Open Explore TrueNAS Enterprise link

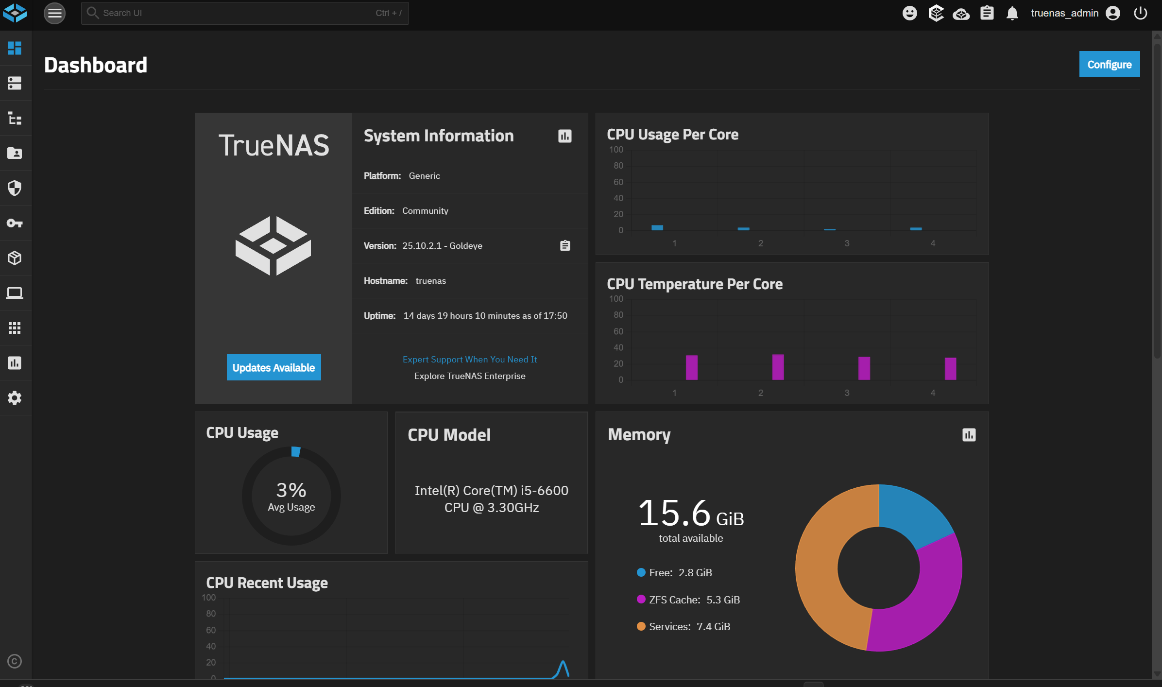tap(470, 376)
